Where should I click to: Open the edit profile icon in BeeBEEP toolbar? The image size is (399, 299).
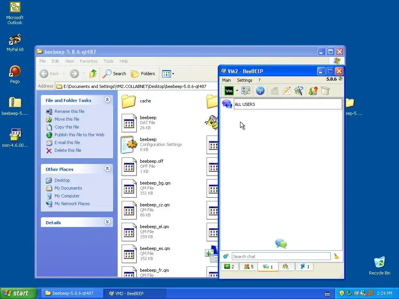246,91
